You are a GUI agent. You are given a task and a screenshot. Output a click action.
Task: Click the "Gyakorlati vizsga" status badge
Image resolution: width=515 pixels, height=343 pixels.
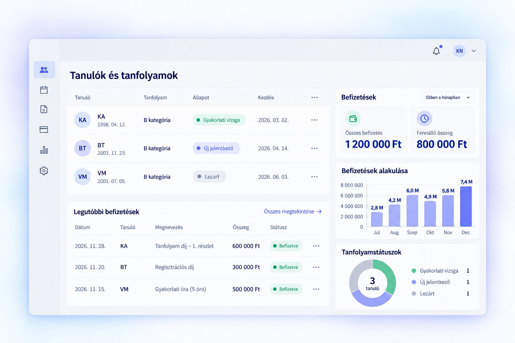click(219, 120)
